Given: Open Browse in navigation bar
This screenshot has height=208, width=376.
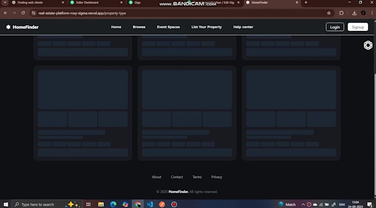Looking at the screenshot, I should (x=139, y=27).
